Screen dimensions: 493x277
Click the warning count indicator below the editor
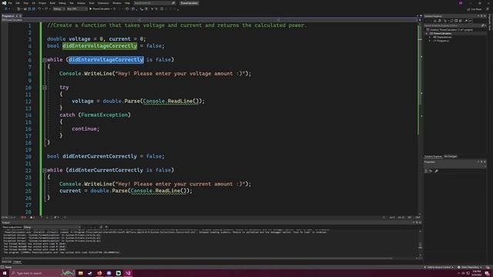(32, 217)
